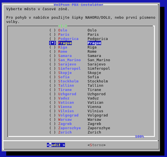Click the black Sarajevo description text

tap(97, 64)
